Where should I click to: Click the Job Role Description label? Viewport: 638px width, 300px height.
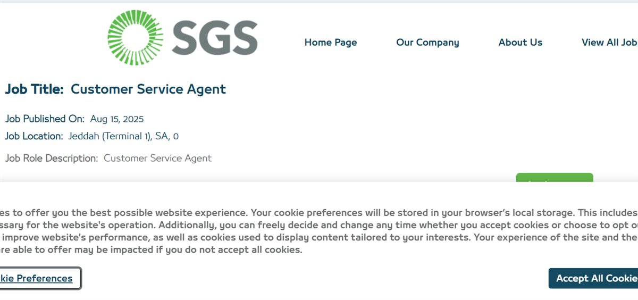[x=52, y=159]
